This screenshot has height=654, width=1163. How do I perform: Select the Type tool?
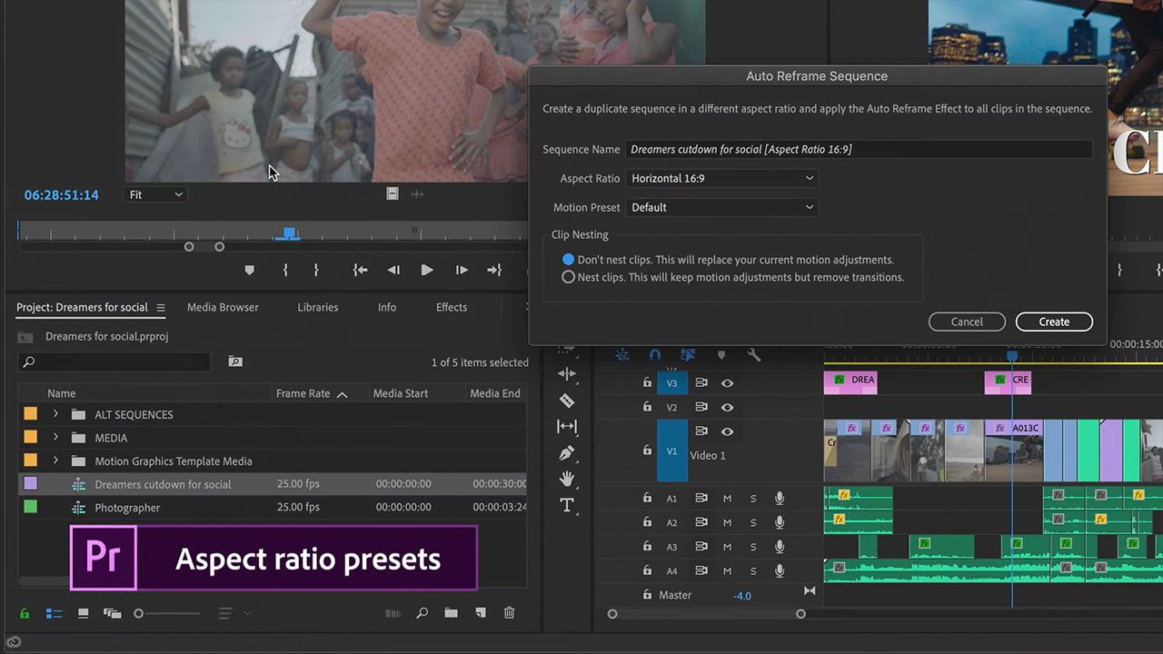567,505
